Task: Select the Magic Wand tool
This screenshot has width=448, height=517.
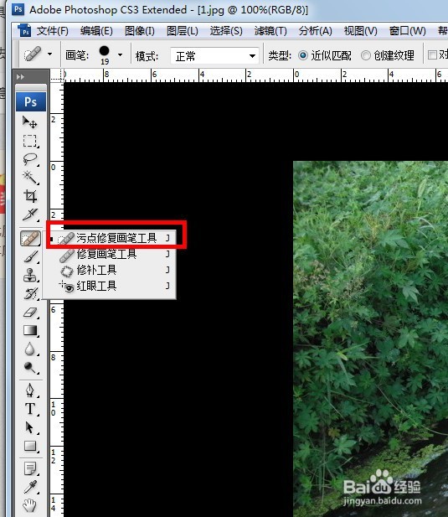Action: 30,178
